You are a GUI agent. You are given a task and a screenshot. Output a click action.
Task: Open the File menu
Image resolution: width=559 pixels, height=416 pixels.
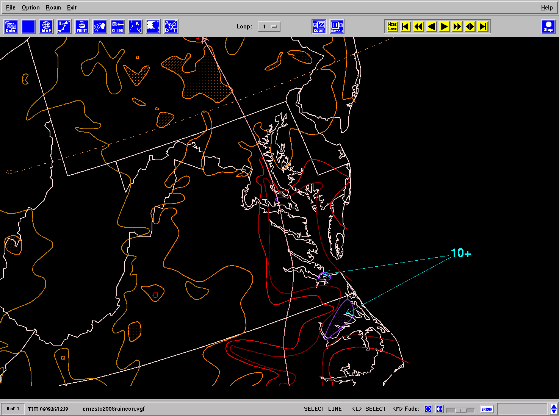[11, 8]
